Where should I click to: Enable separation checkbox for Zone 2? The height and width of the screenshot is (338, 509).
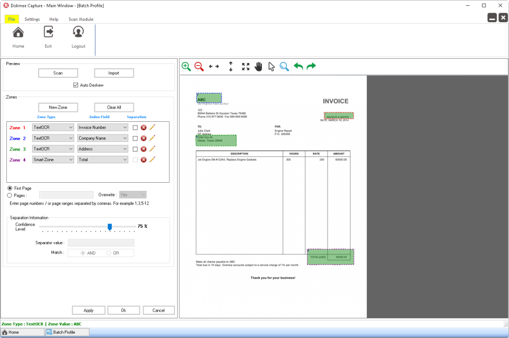coord(135,138)
